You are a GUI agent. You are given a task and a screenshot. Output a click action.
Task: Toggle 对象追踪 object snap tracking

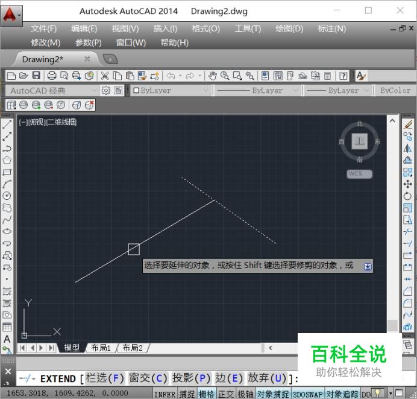click(x=342, y=394)
